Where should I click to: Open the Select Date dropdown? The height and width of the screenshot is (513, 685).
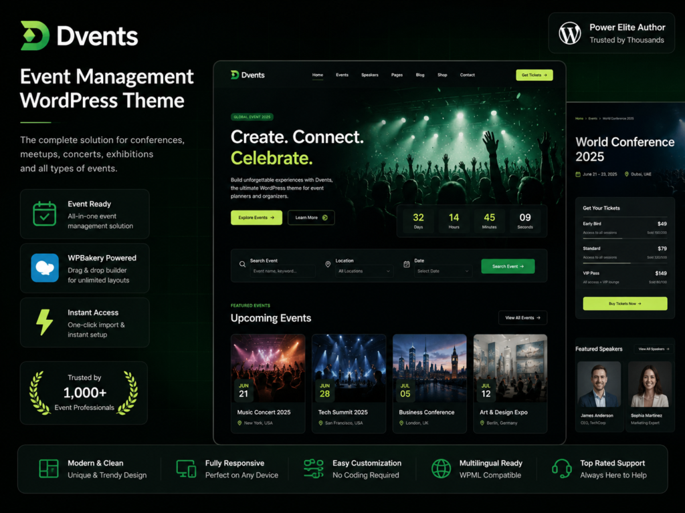443,271
